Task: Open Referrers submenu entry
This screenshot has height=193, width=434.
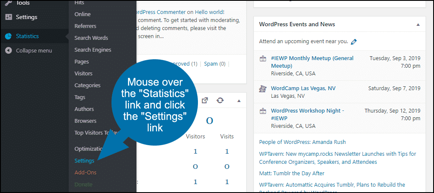Action: 85,26
